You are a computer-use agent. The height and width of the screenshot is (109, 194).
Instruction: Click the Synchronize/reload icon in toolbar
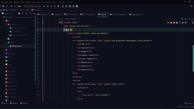tap(7, 6)
